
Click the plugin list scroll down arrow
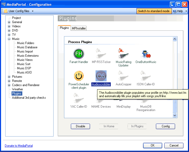(x=175, y=115)
